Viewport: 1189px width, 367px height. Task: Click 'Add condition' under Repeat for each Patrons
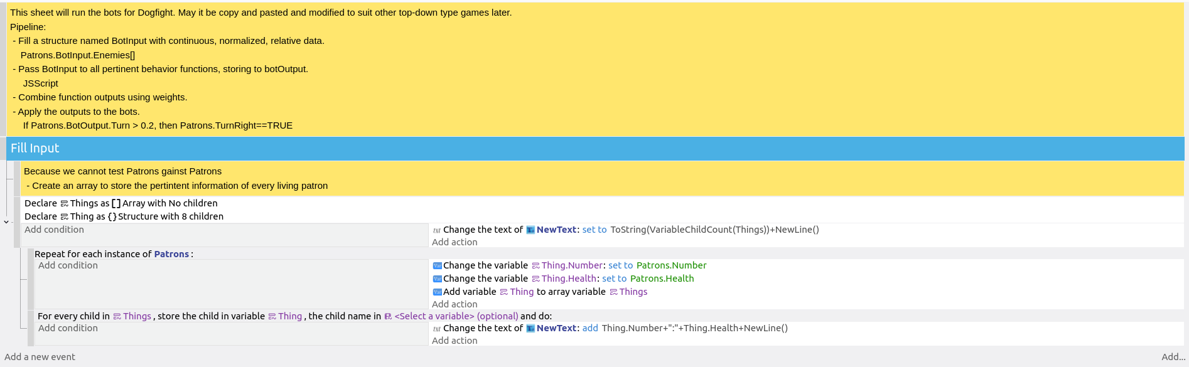68,266
